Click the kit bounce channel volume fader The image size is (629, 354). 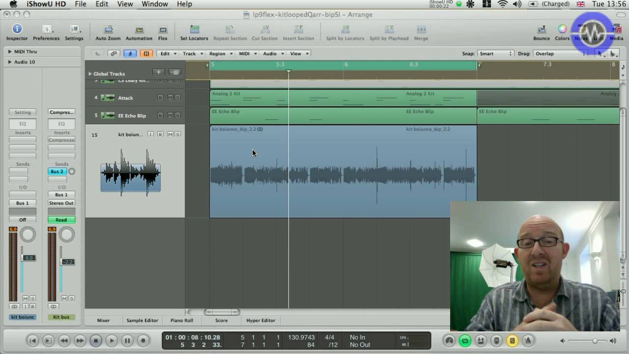[29, 258]
